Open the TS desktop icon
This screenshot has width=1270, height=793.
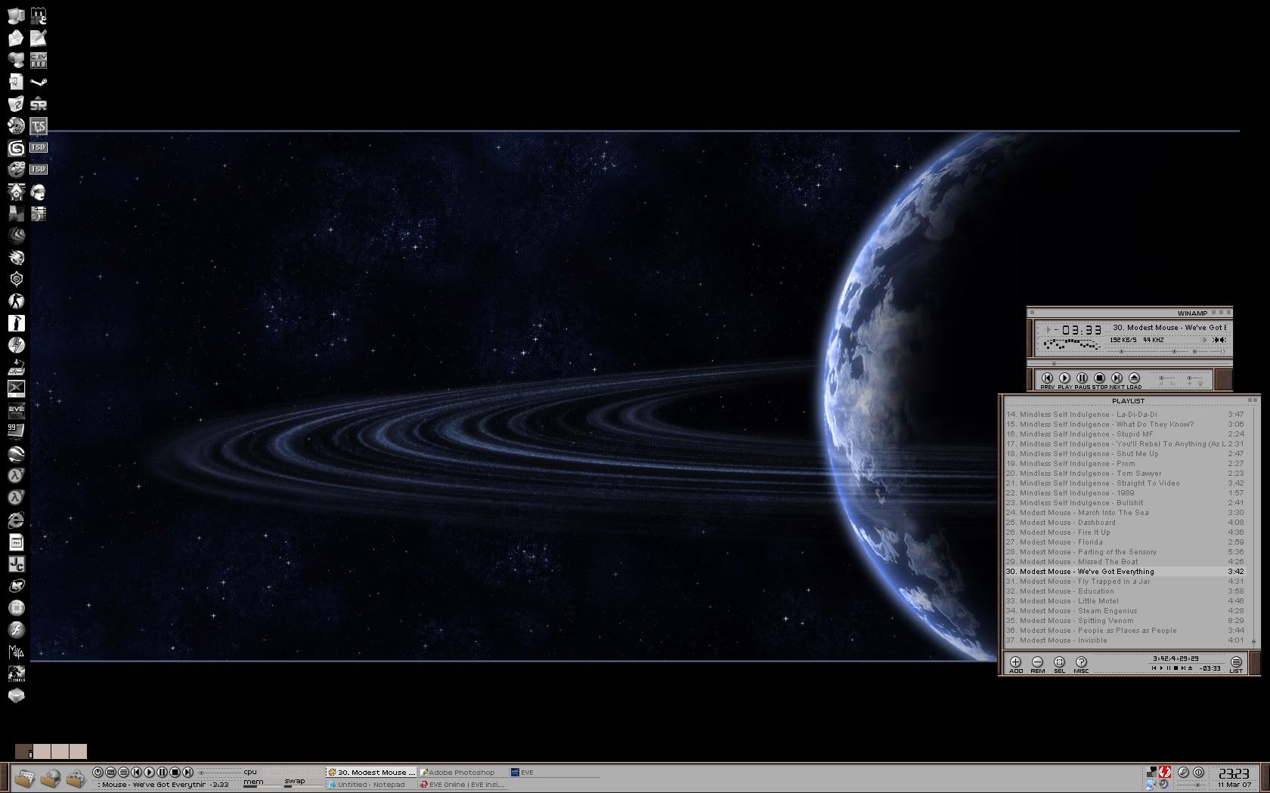39,125
